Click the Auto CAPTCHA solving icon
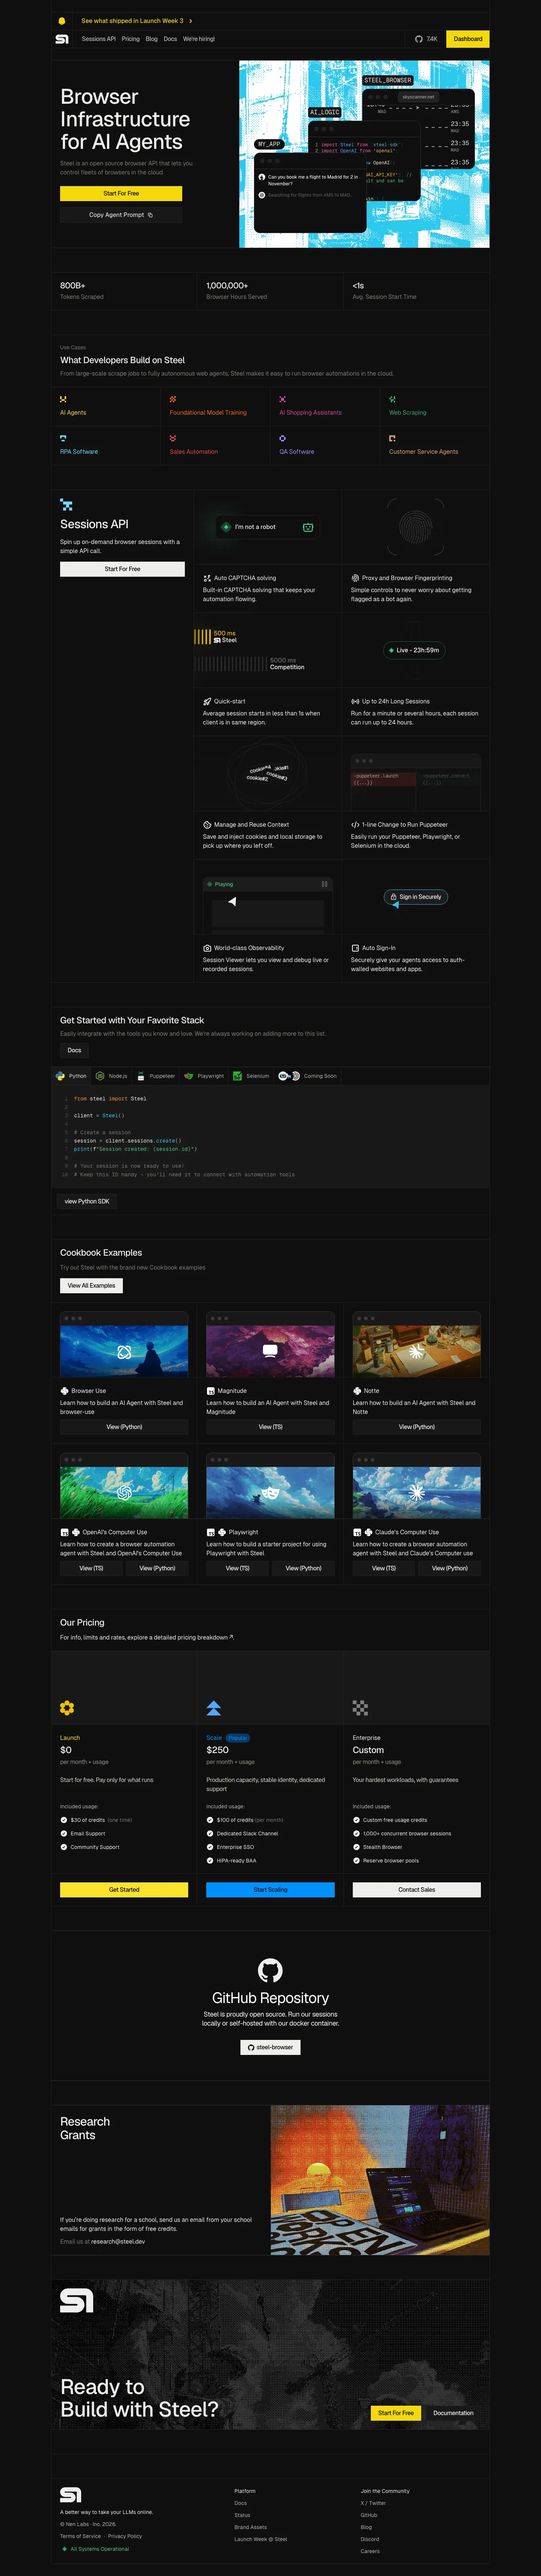This screenshot has width=541, height=2576. click(x=207, y=578)
